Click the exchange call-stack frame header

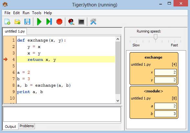tap(153, 57)
